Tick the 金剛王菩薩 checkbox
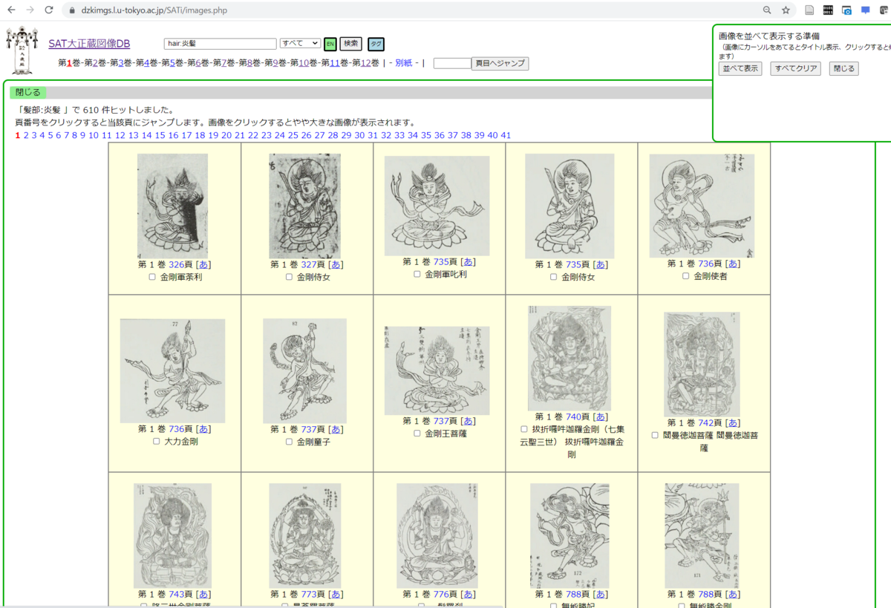 click(x=417, y=433)
